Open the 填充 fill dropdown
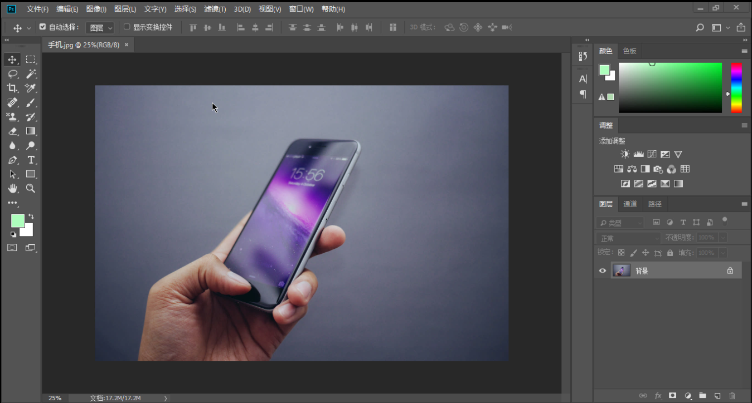Viewport: 752px width, 403px height. coord(722,253)
